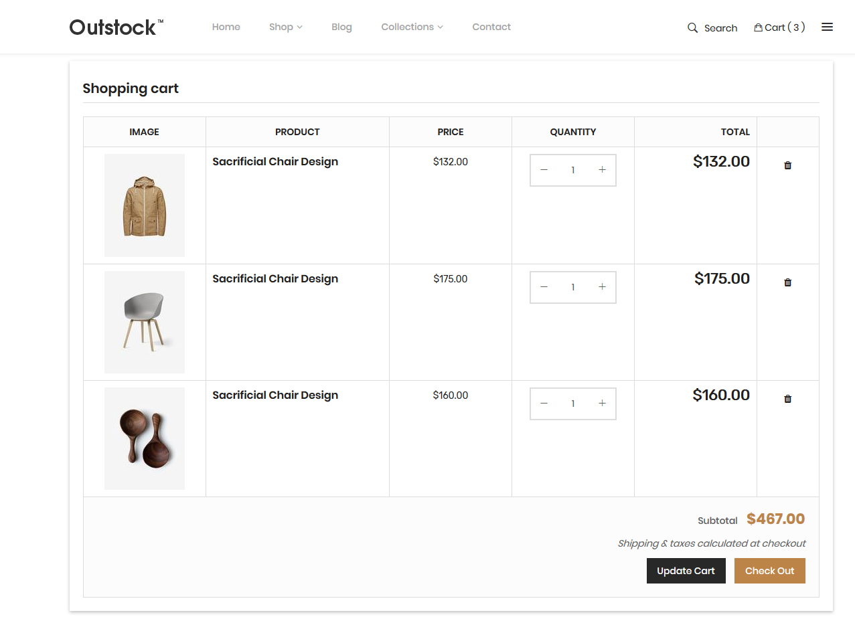The image size is (855, 627).
Task: Open the wooden spoons product thumbnail
Action: [x=145, y=438]
